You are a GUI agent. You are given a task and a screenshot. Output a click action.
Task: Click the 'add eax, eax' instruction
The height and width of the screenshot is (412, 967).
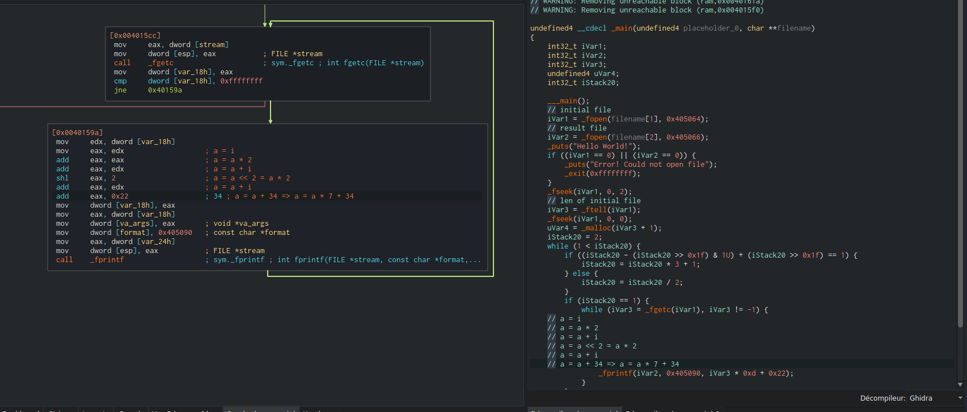click(x=90, y=159)
